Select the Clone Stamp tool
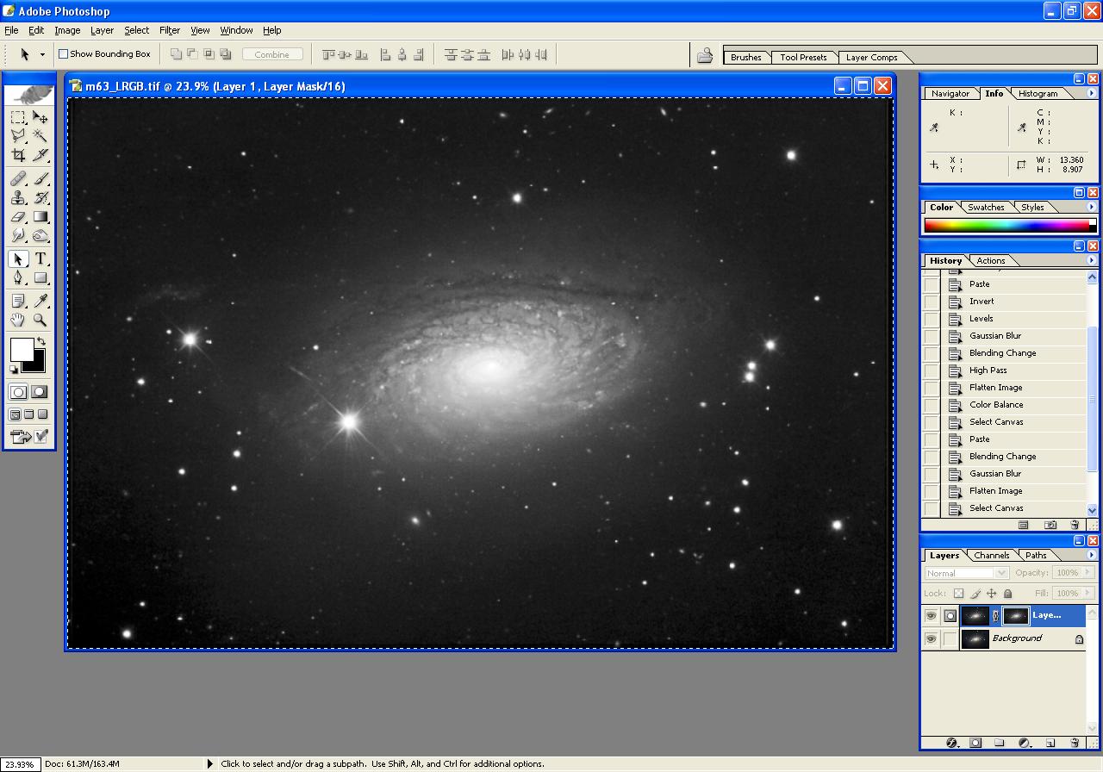This screenshot has width=1103, height=772. pos(18,197)
